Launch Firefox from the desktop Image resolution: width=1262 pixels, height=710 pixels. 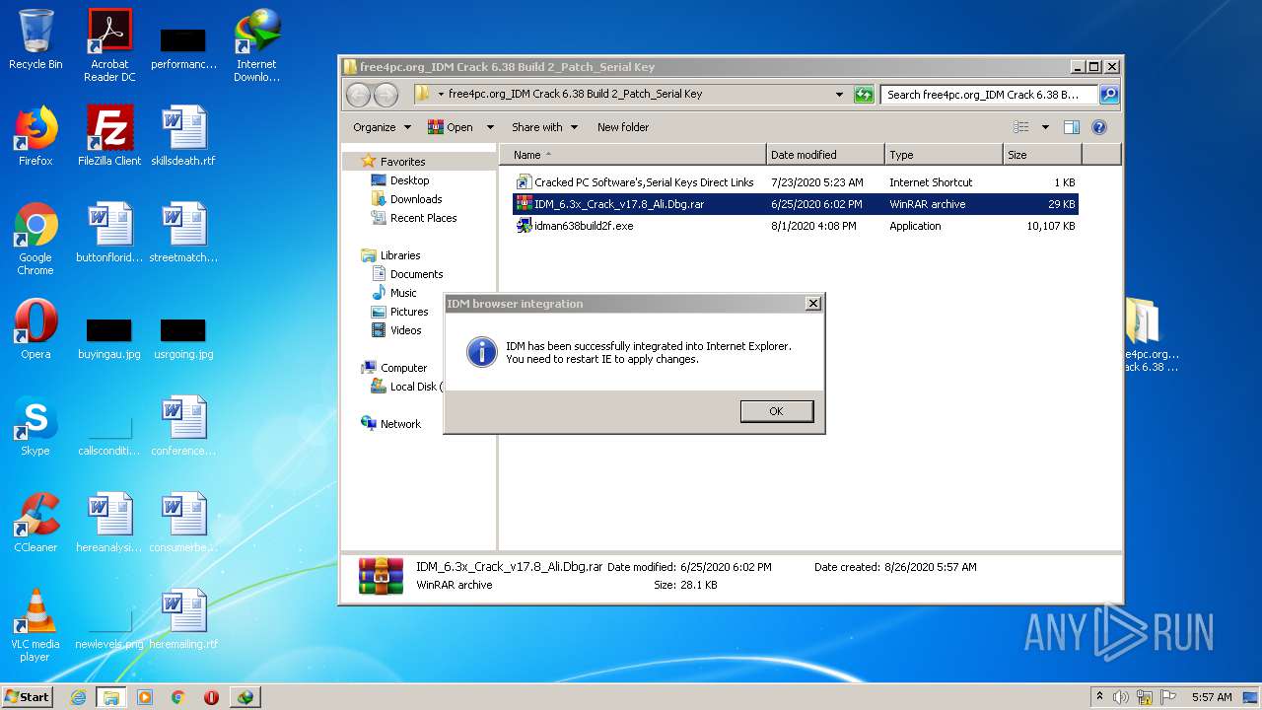pos(35,136)
